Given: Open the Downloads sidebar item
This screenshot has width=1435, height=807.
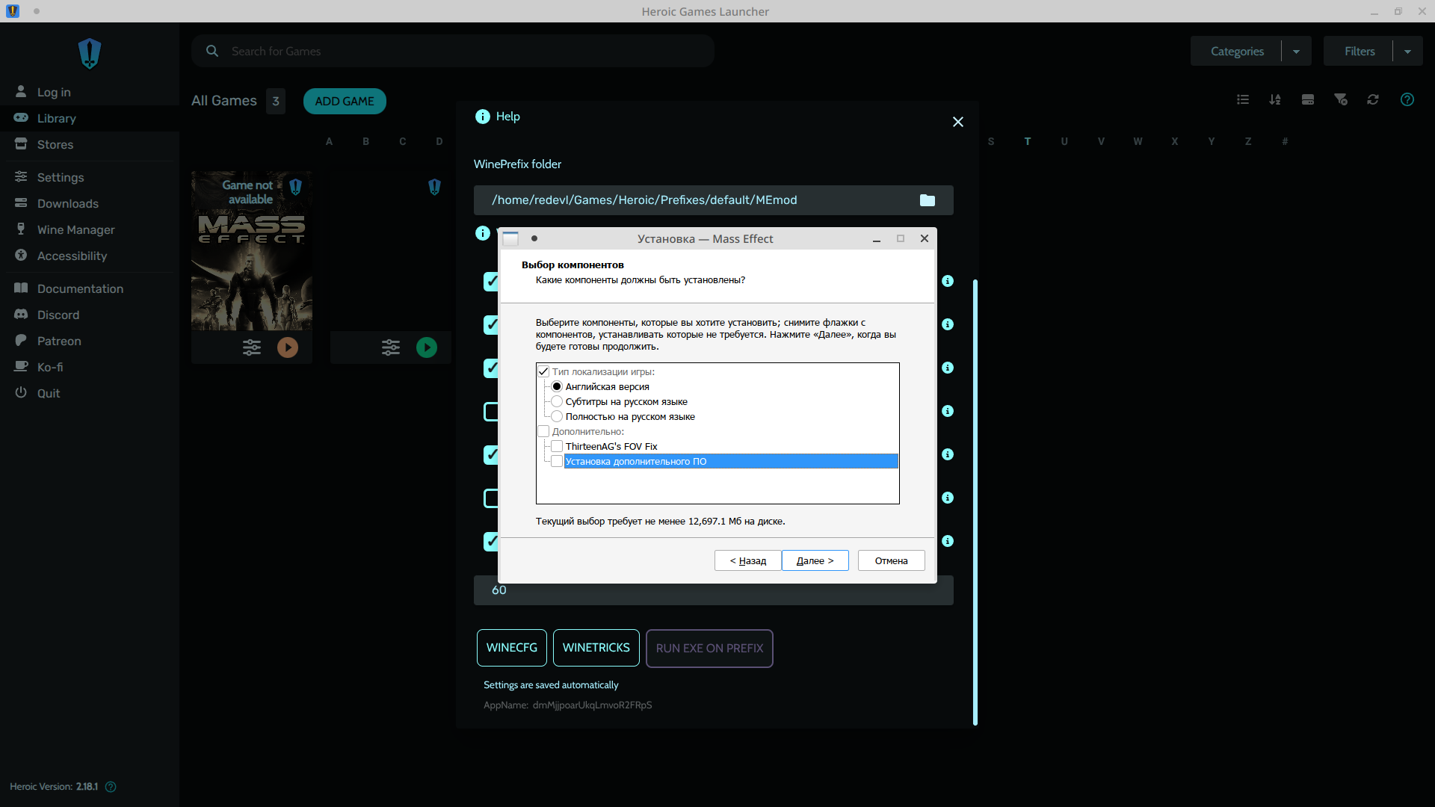Looking at the screenshot, I should (x=67, y=203).
